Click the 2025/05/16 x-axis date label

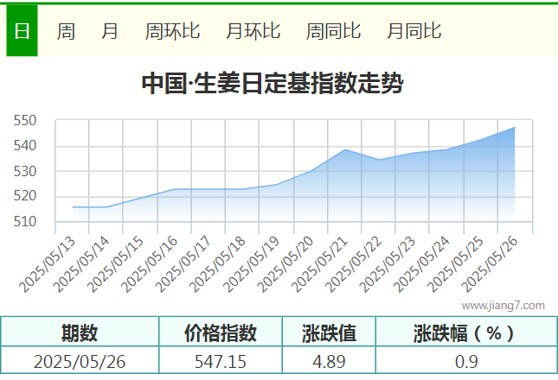(150, 264)
